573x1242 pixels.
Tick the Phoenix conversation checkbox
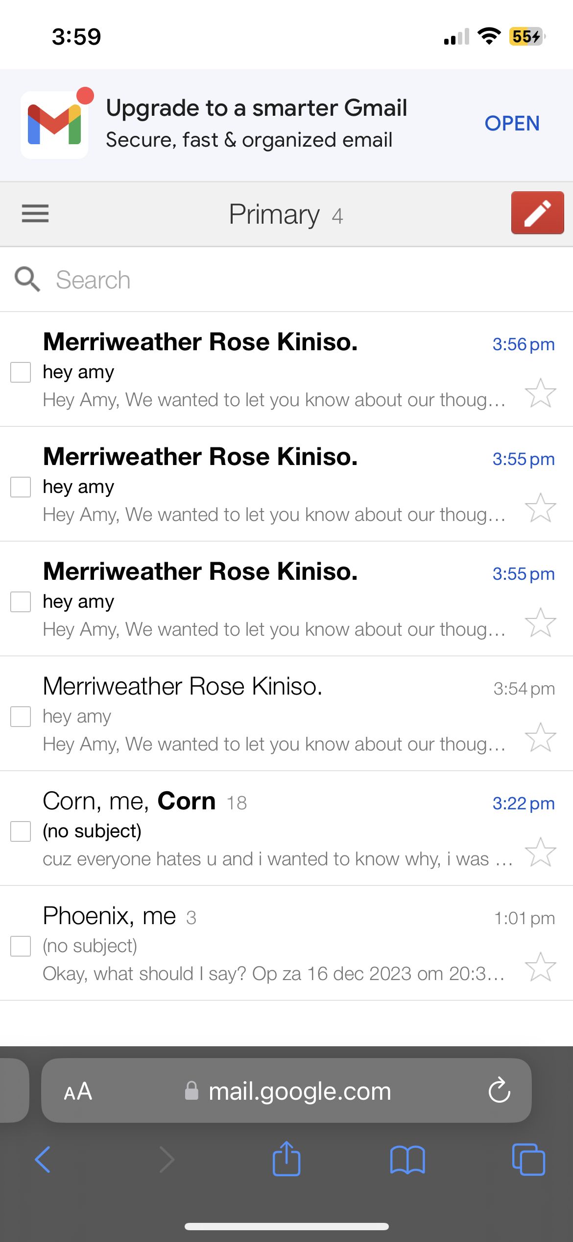point(21,946)
